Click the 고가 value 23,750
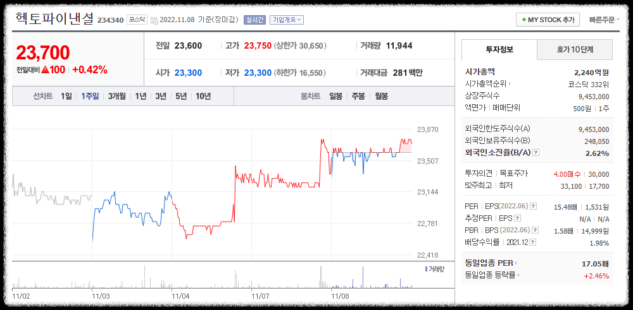633x310 pixels. [x=258, y=45]
